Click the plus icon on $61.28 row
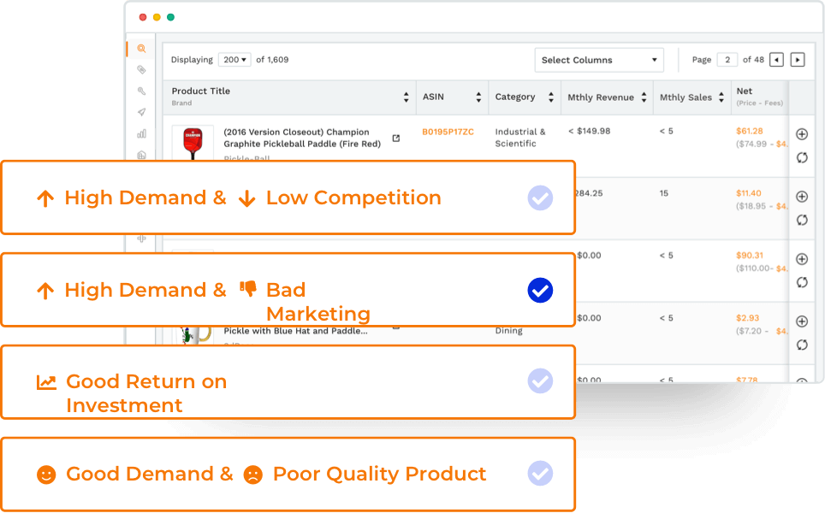The image size is (825, 513). click(802, 134)
